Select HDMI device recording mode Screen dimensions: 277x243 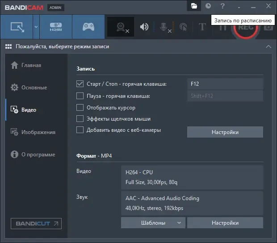tap(56, 27)
